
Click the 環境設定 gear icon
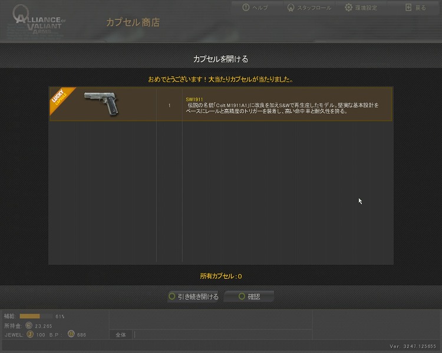point(349,8)
